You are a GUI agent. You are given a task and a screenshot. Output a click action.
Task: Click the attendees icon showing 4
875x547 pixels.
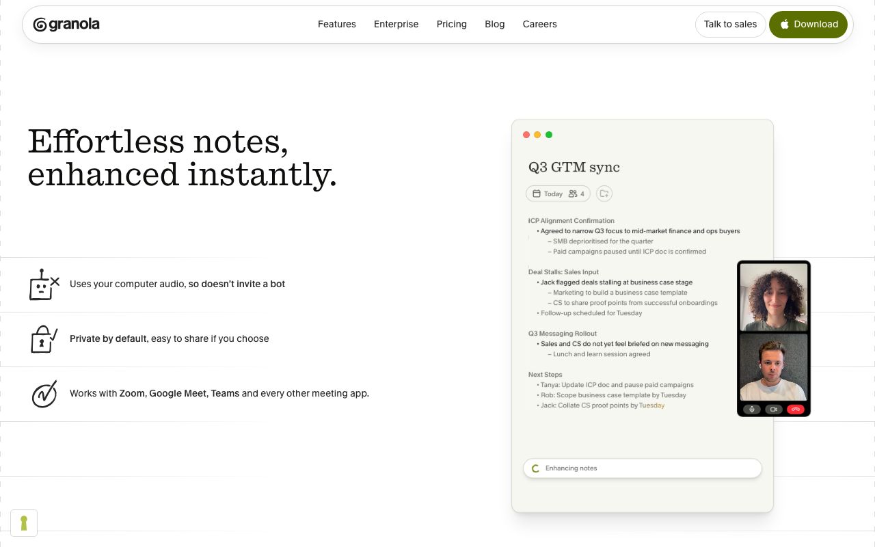click(x=573, y=194)
